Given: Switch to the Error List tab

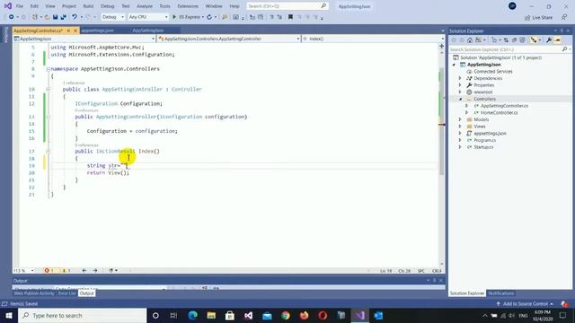Looking at the screenshot, I should pos(66,293).
